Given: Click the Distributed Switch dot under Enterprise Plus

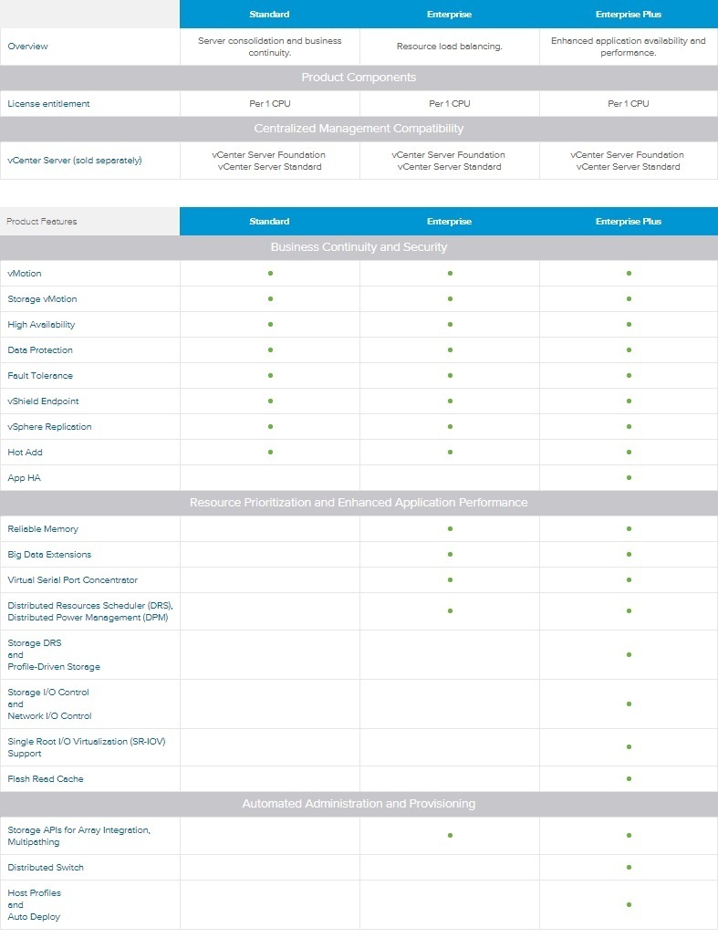Looking at the screenshot, I should tap(629, 868).
